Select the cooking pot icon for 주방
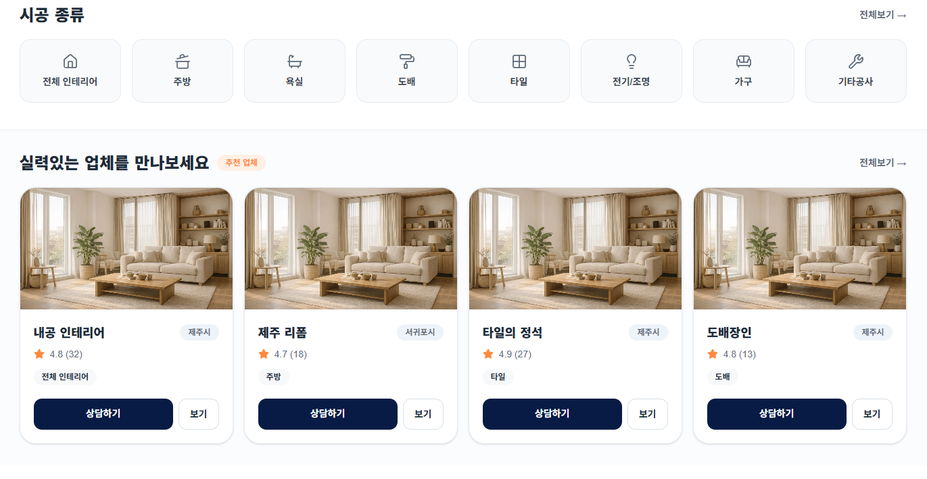 [x=182, y=62]
